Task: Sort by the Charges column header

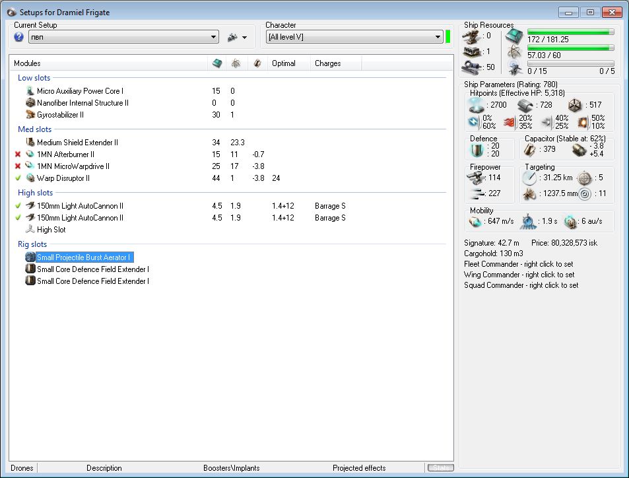Action: [x=335, y=63]
